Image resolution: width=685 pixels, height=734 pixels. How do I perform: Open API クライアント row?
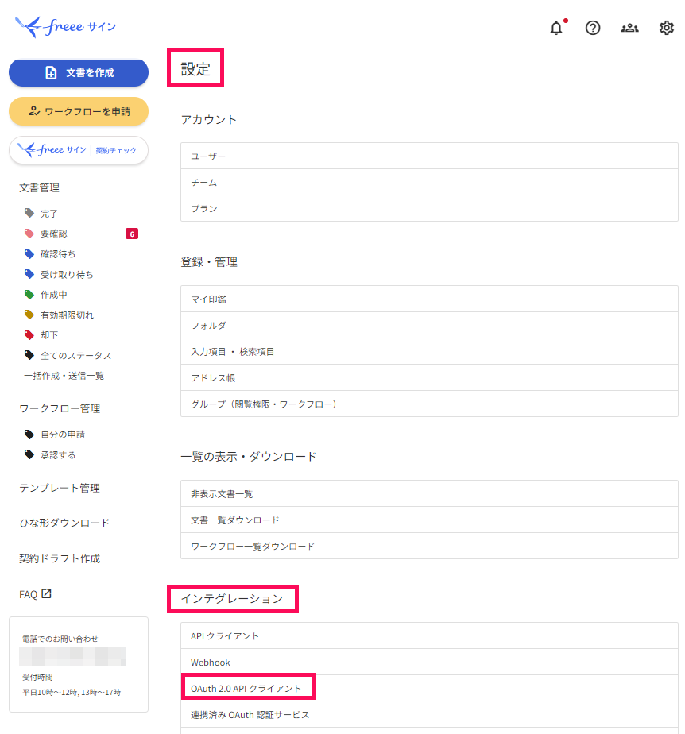(429, 635)
